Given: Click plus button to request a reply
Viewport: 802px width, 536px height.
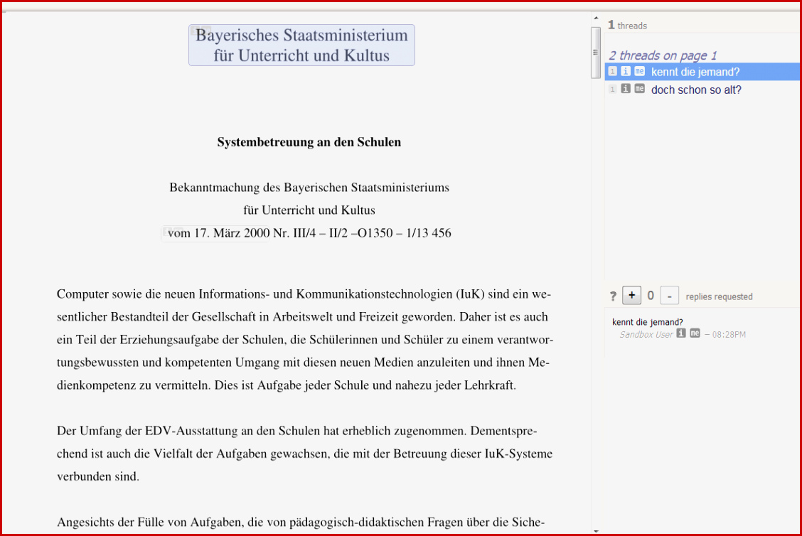Looking at the screenshot, I should (x=631, y=295).
